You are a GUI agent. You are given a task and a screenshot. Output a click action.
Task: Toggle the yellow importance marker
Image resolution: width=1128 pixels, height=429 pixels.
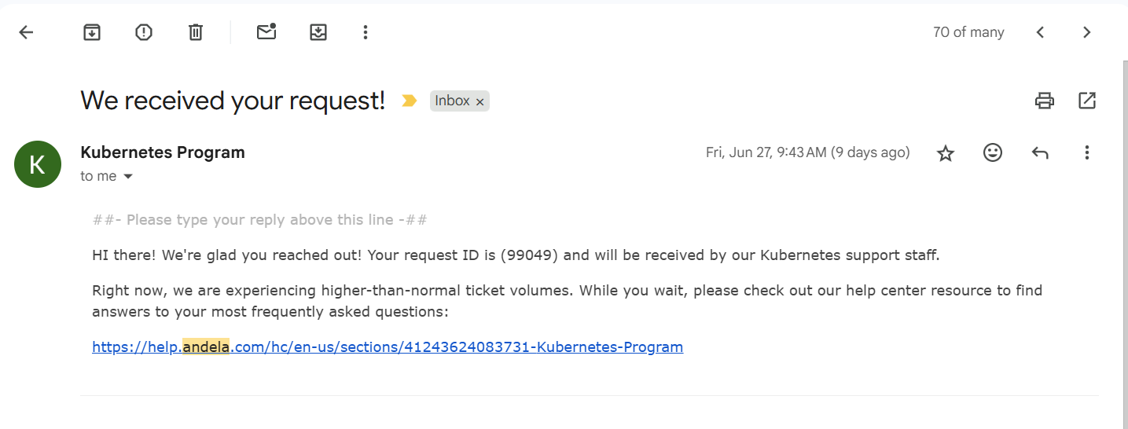coord(409,101)
